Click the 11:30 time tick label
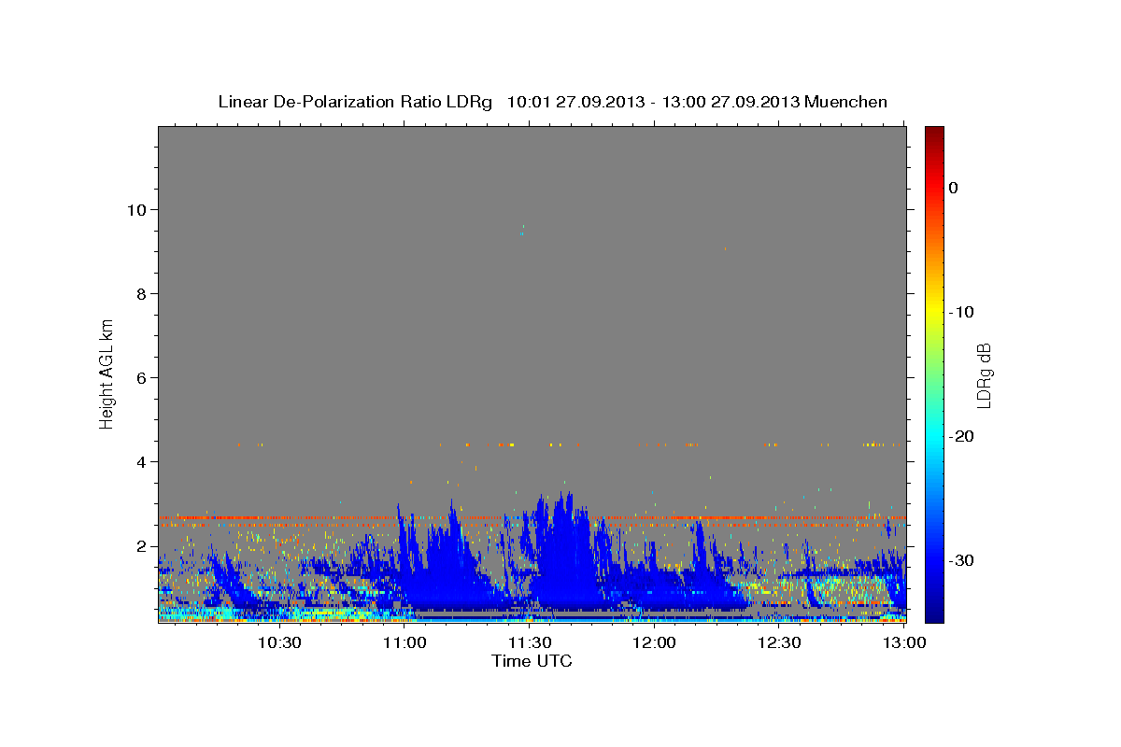1121x747 pixels. tap(530, 642)
